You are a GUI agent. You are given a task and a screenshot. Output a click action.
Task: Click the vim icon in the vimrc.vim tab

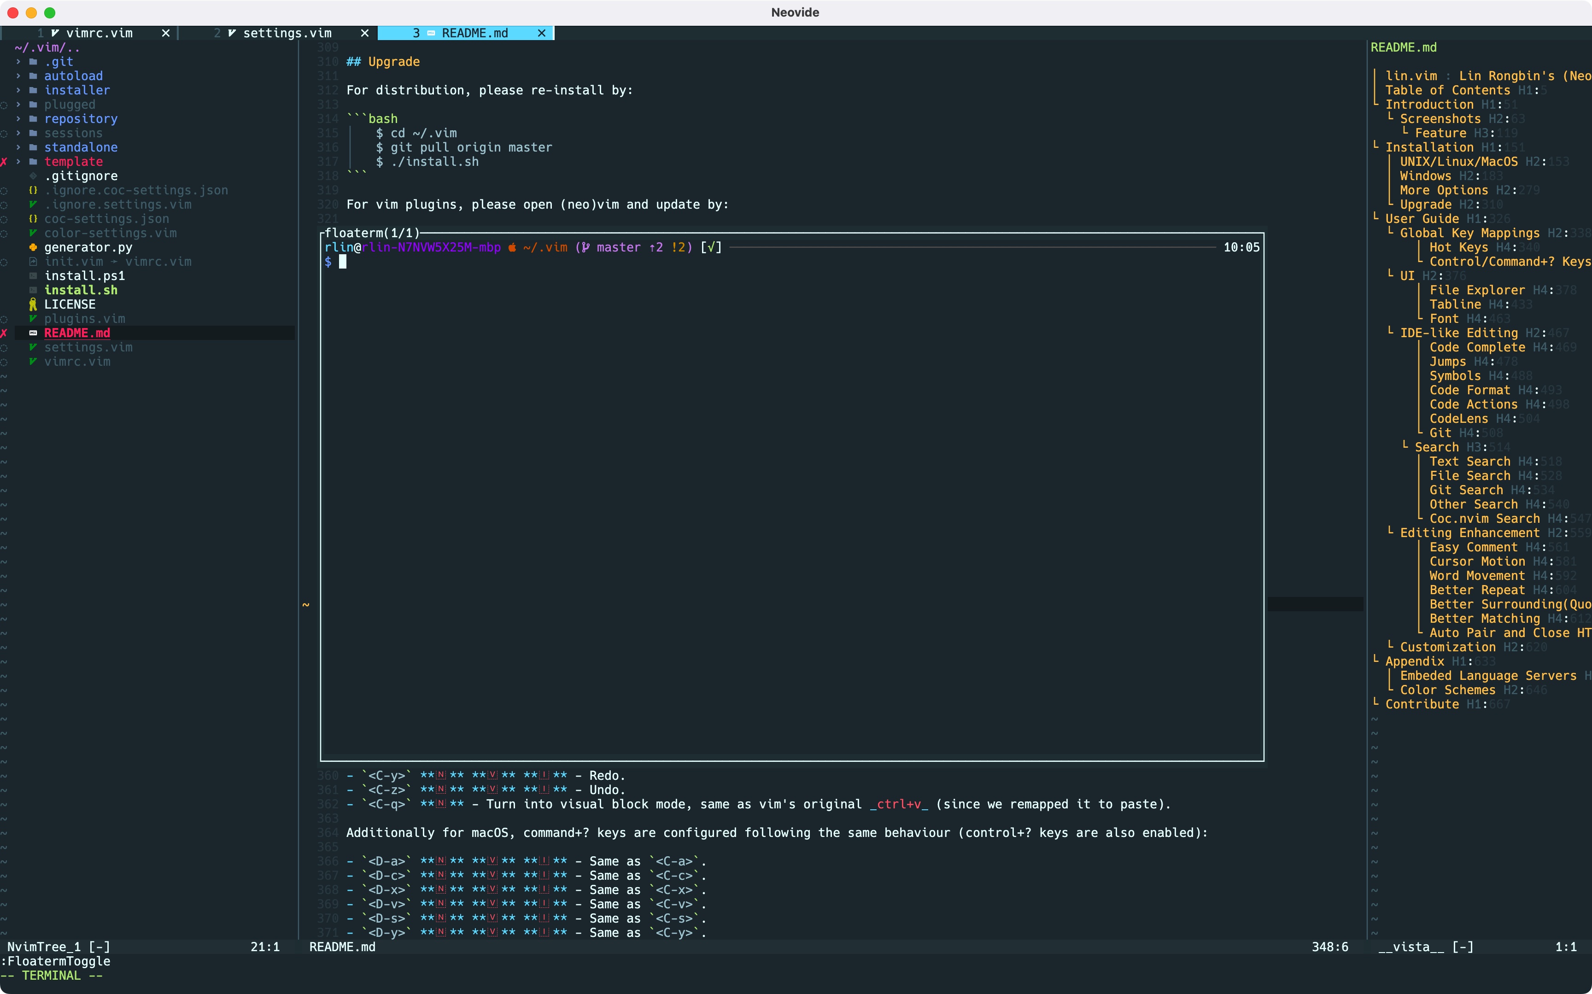[55, 33]
